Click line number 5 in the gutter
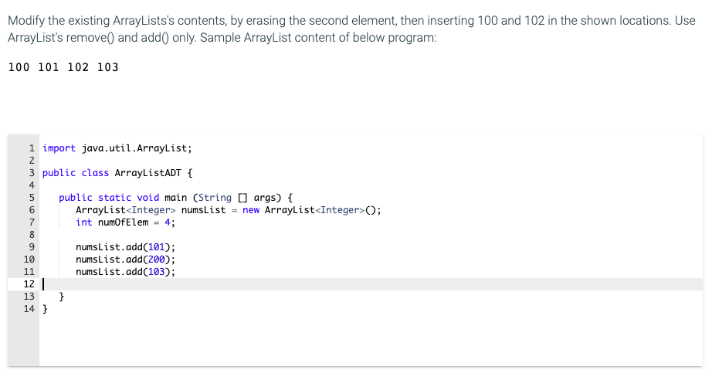 click(x=32, y=198)
